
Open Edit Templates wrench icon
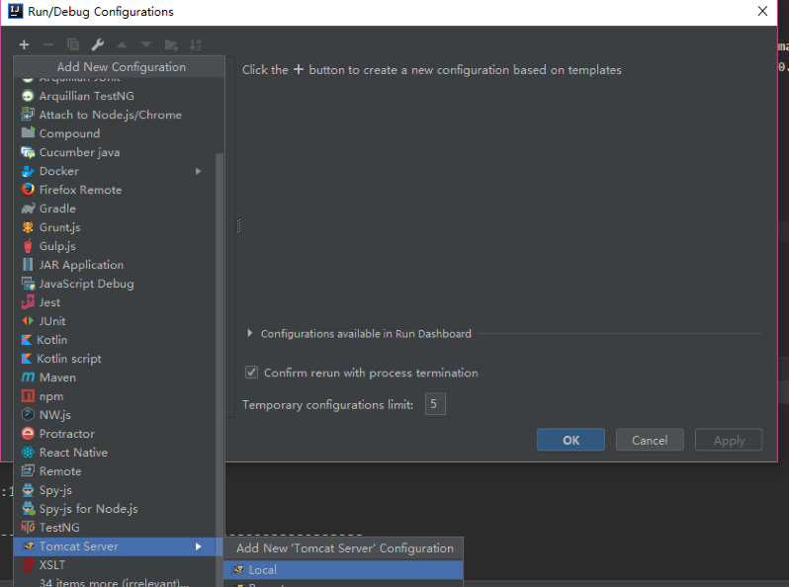pyautogui.click(x=98, y=44)
